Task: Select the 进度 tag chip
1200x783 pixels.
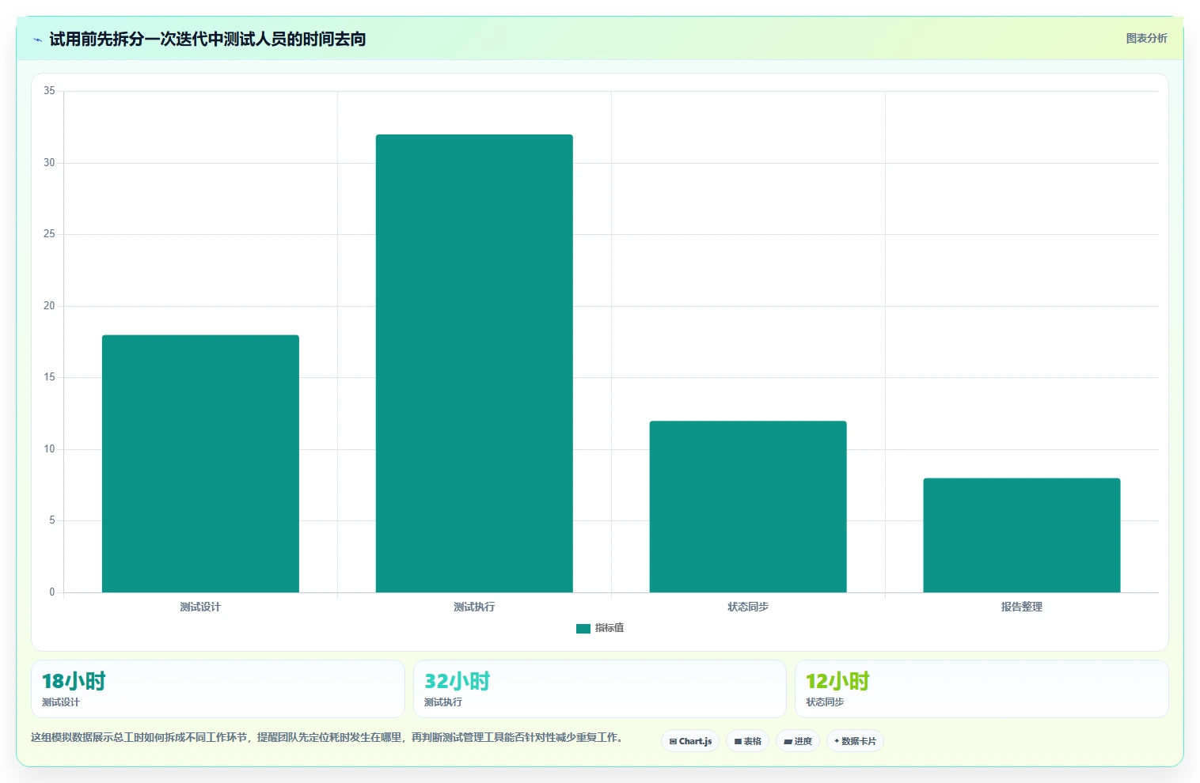Action: click(798, 741)
